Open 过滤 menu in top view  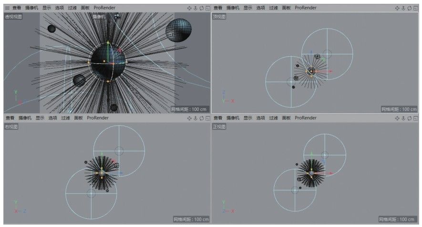tap(273, 8)
